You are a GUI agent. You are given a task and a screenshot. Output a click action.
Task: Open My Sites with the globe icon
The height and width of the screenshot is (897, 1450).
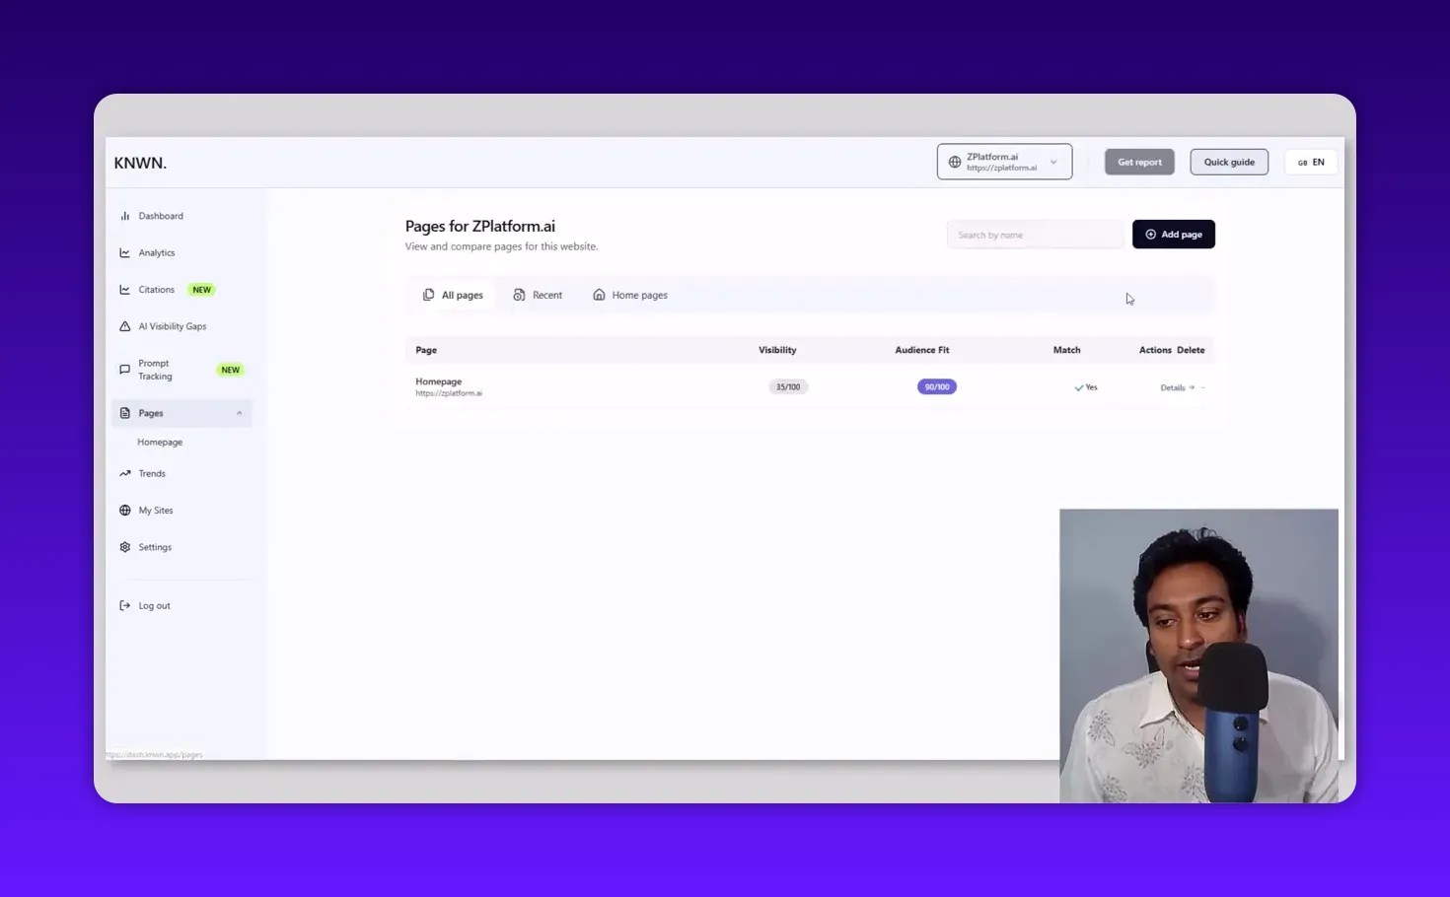click(x=125, y=510)
